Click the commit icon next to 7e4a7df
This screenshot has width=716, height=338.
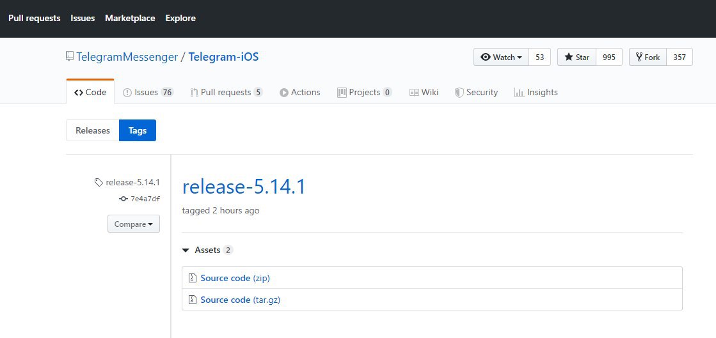(x=123, y=199)
